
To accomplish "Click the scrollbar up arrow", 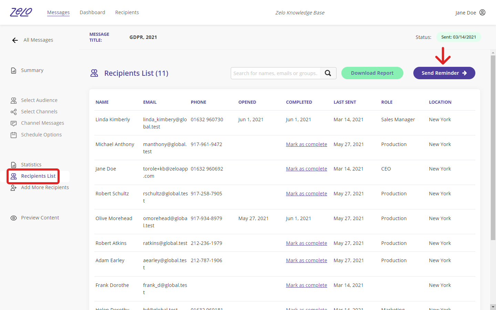I will pos(493,53).
